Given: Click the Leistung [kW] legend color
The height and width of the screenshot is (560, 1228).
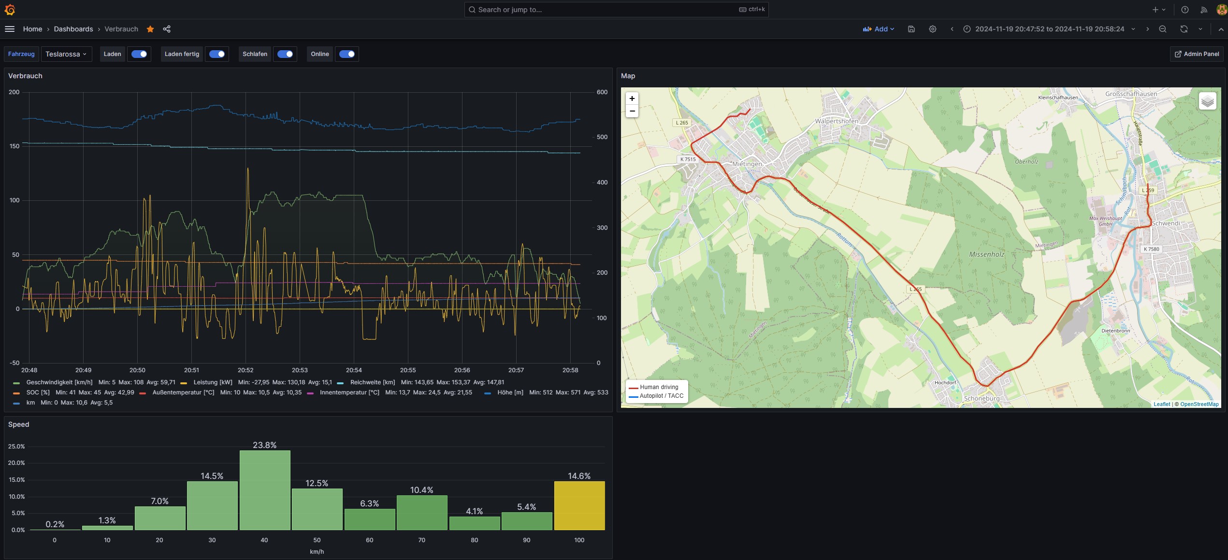Looking at the screenshot, I should (x=184, y=383).
